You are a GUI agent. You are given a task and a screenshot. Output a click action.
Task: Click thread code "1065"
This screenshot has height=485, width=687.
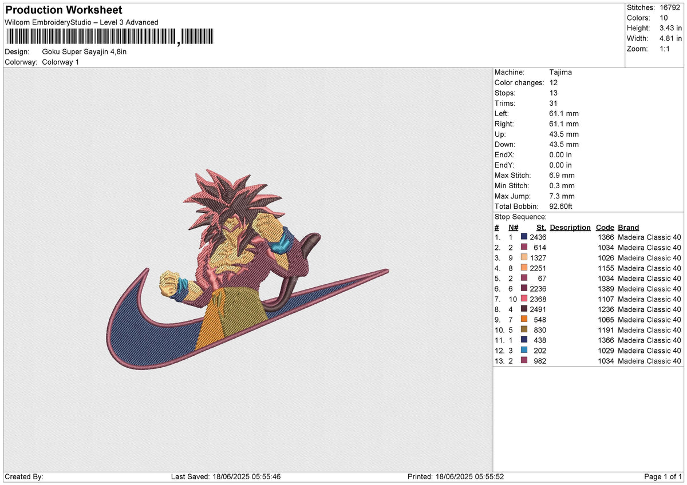[606, 319]
